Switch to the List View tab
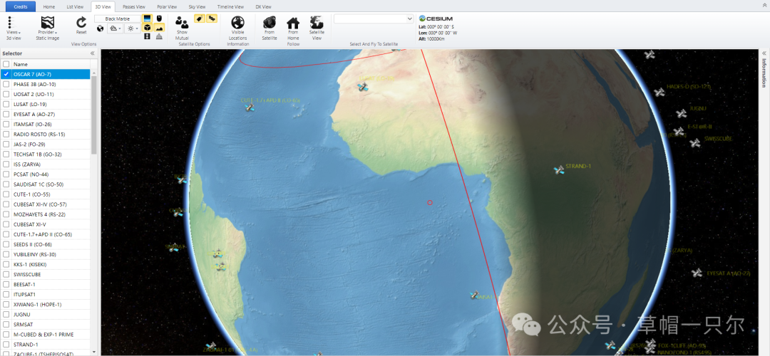 click(x=75, y=7)
